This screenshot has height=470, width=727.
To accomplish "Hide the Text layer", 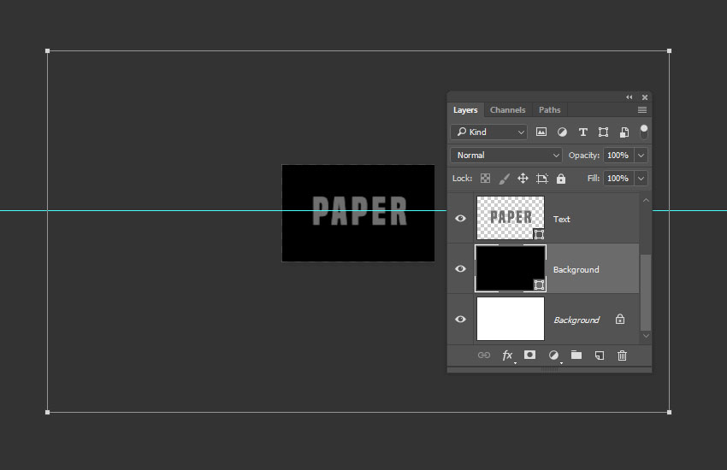I will tap(460, 218).
